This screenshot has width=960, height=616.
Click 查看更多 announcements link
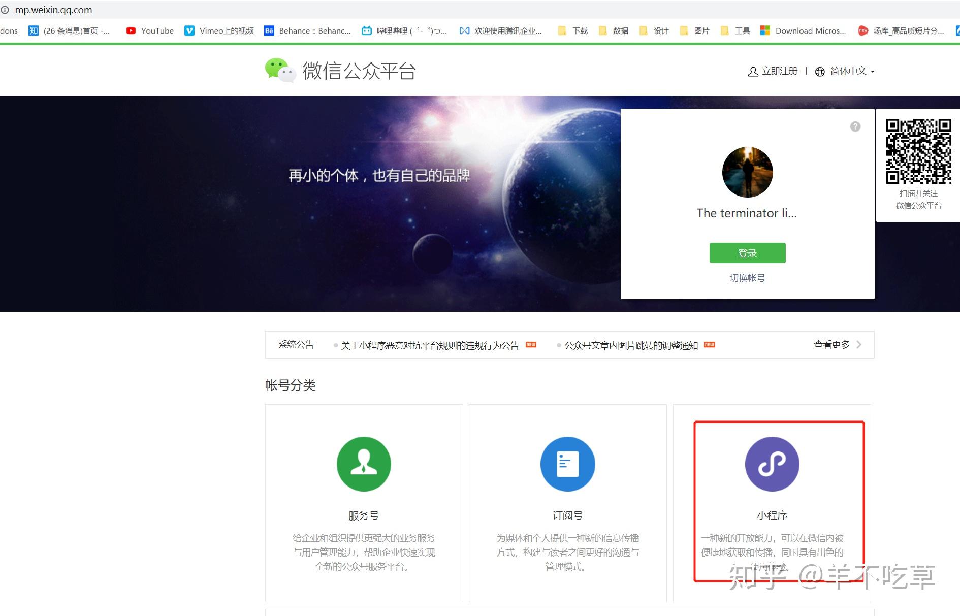coord(831,345)
